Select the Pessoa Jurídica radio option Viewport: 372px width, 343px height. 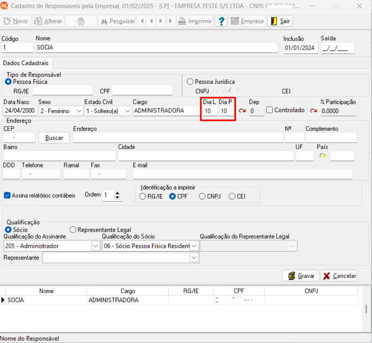(190, 82)
